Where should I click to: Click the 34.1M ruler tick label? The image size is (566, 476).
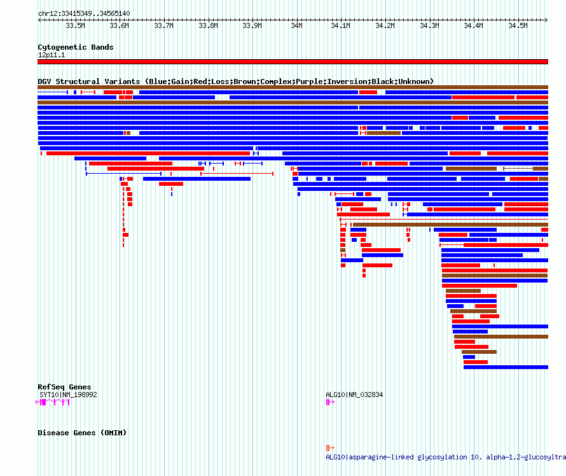click(341, 25)
